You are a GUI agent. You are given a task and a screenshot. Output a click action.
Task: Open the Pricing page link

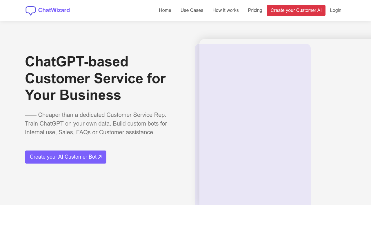(255, 10)
